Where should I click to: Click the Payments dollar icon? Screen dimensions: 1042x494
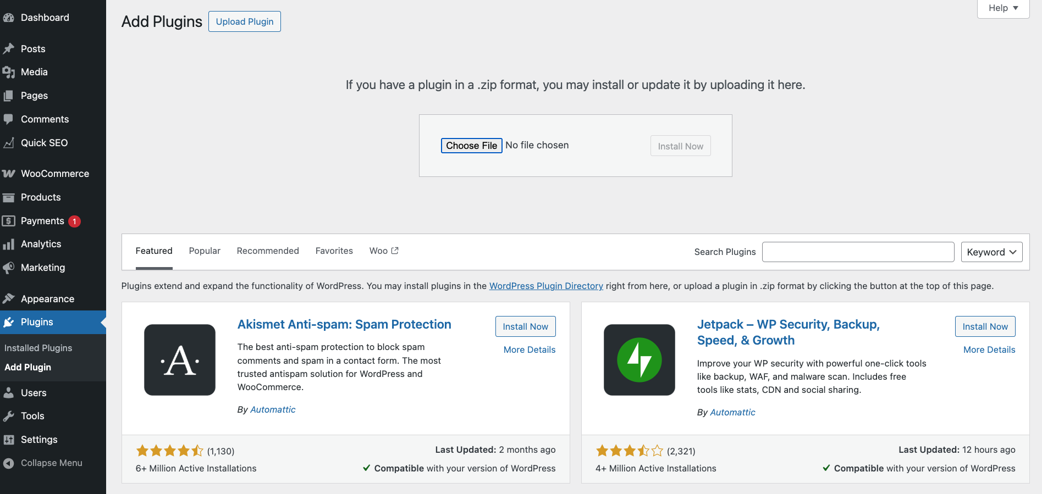(x=8, y=221)
